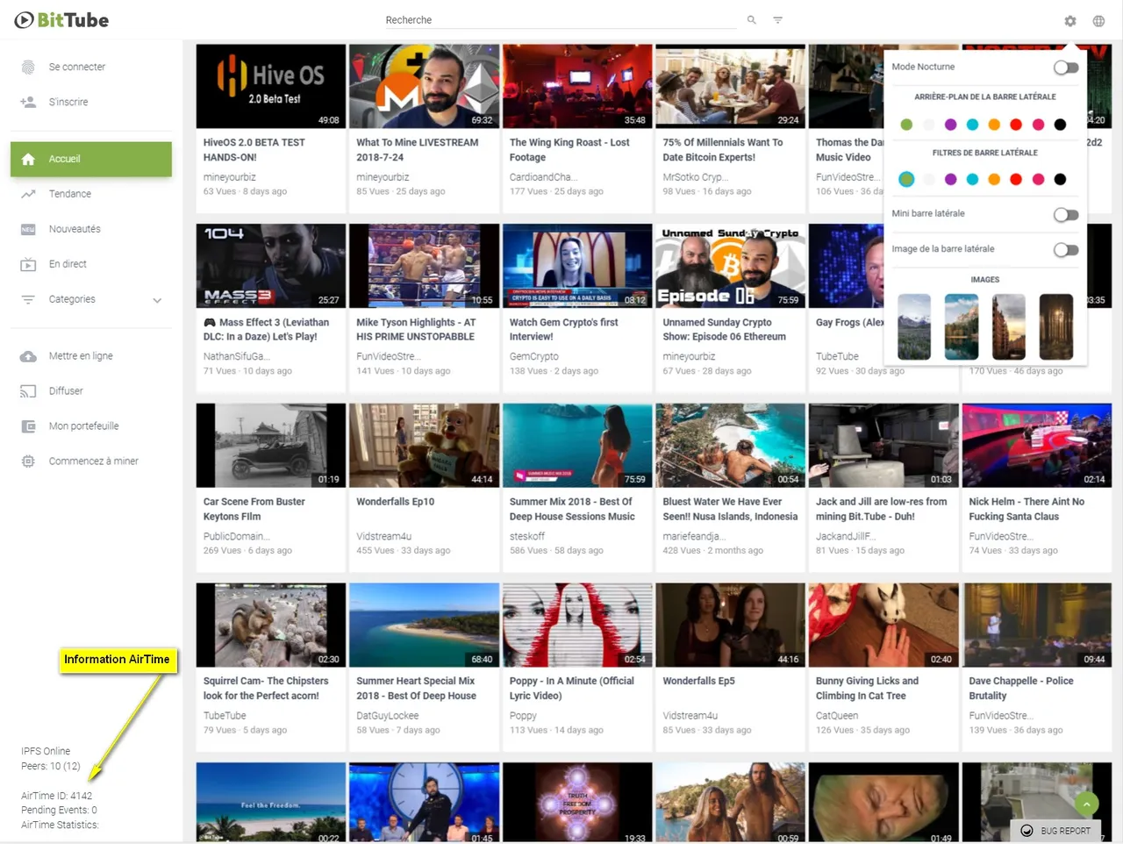Open the mineyourbiz channel under HiveOS video
The height and width of the screenshot is (844, 1123).
coord(230,177)
